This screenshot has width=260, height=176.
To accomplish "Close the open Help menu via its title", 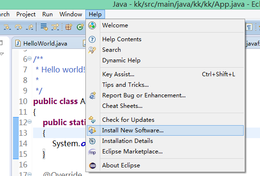I will tap(95, 14).
